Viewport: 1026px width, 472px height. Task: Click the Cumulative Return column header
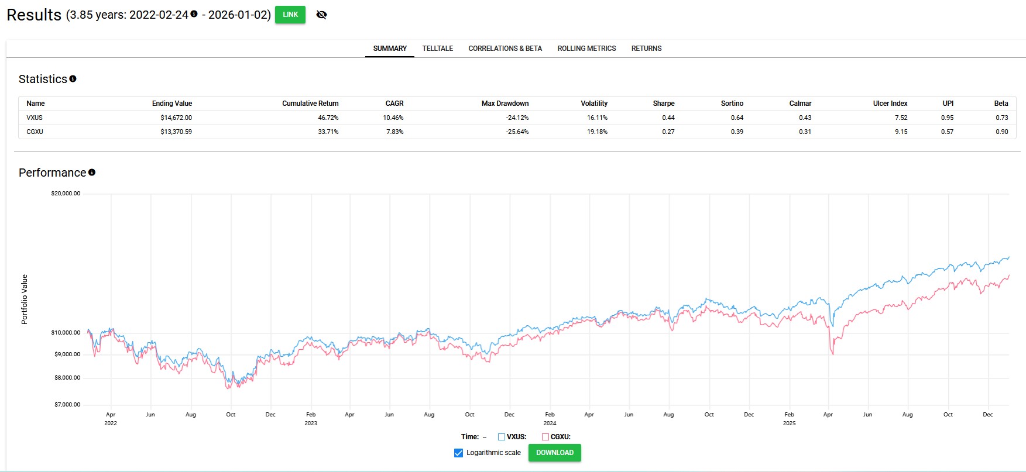(310, 104)
